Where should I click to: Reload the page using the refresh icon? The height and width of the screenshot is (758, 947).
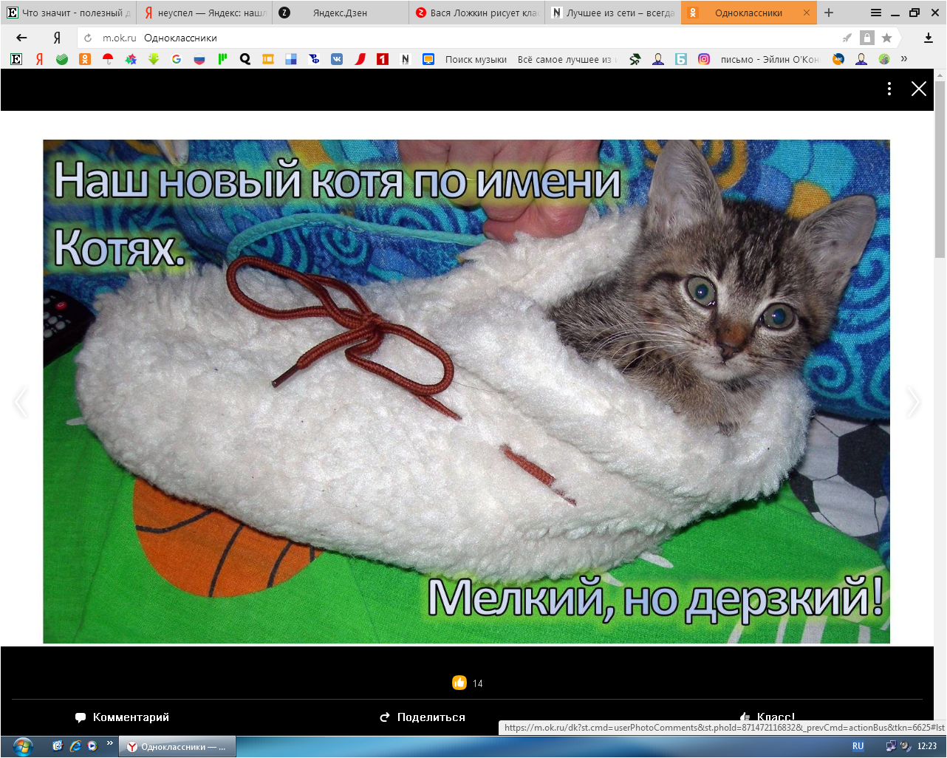click(88, 38)
